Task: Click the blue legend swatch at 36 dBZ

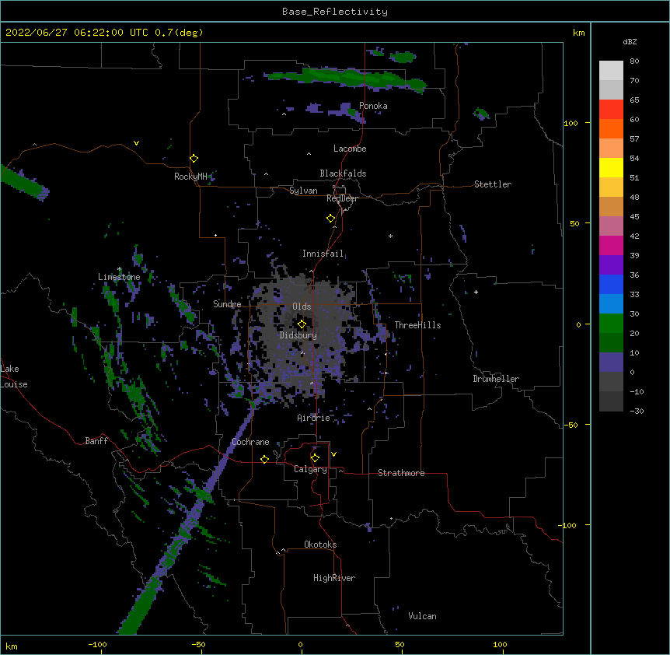Action: (611, 284)
